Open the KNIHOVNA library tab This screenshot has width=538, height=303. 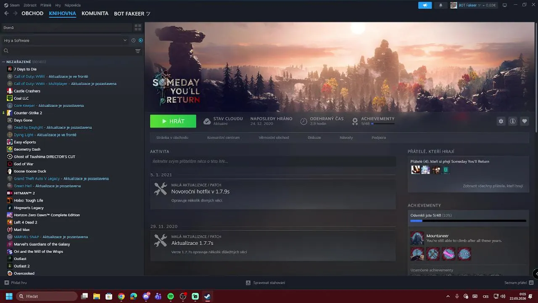point(62,13)
